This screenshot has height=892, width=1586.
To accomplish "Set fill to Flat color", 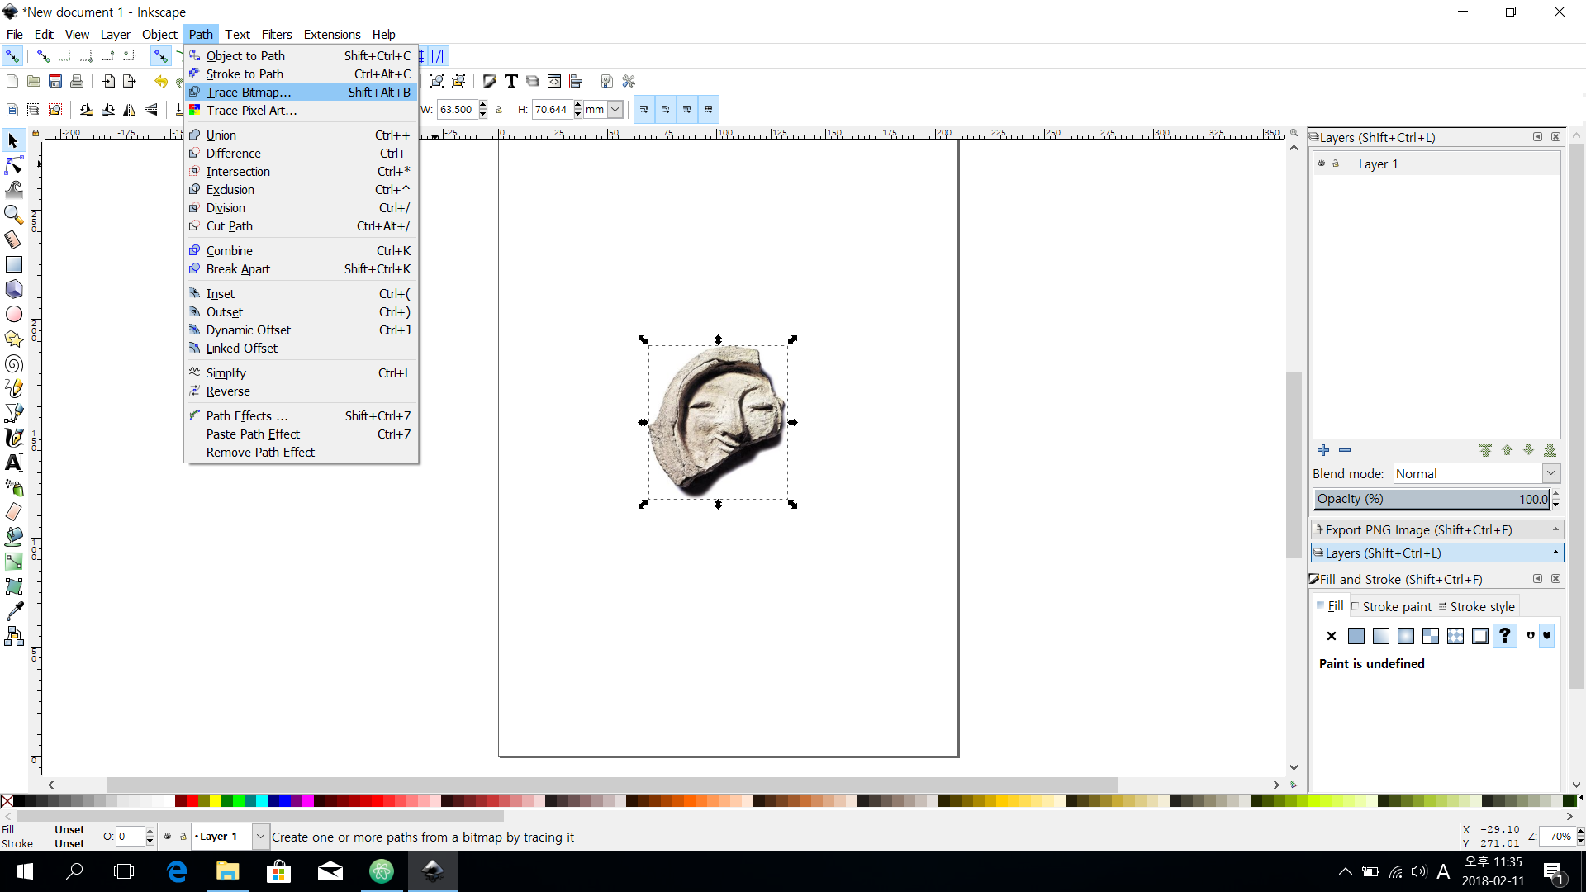I will [1356, 636].
